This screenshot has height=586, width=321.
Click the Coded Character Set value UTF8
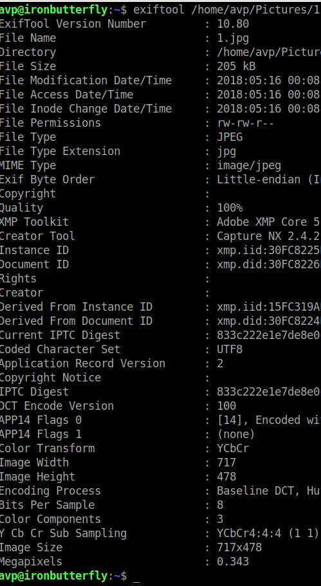pyautogui.click(x=230, y=349)
